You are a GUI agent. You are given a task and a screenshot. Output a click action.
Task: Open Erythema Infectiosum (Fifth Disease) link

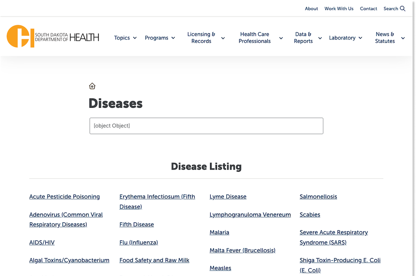157,202
